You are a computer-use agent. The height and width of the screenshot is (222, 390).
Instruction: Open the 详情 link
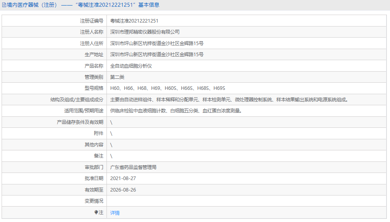pyautogui.click(x=115, y=213)
